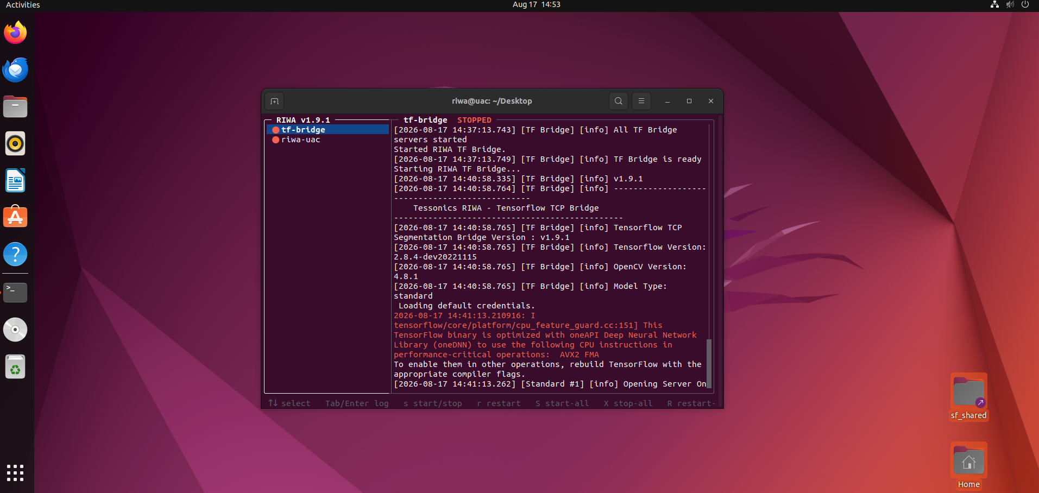Open the power menu icon
The width and height of the screenshot is (1039, 493).
pyautogui.click(x=1025, y=5)
